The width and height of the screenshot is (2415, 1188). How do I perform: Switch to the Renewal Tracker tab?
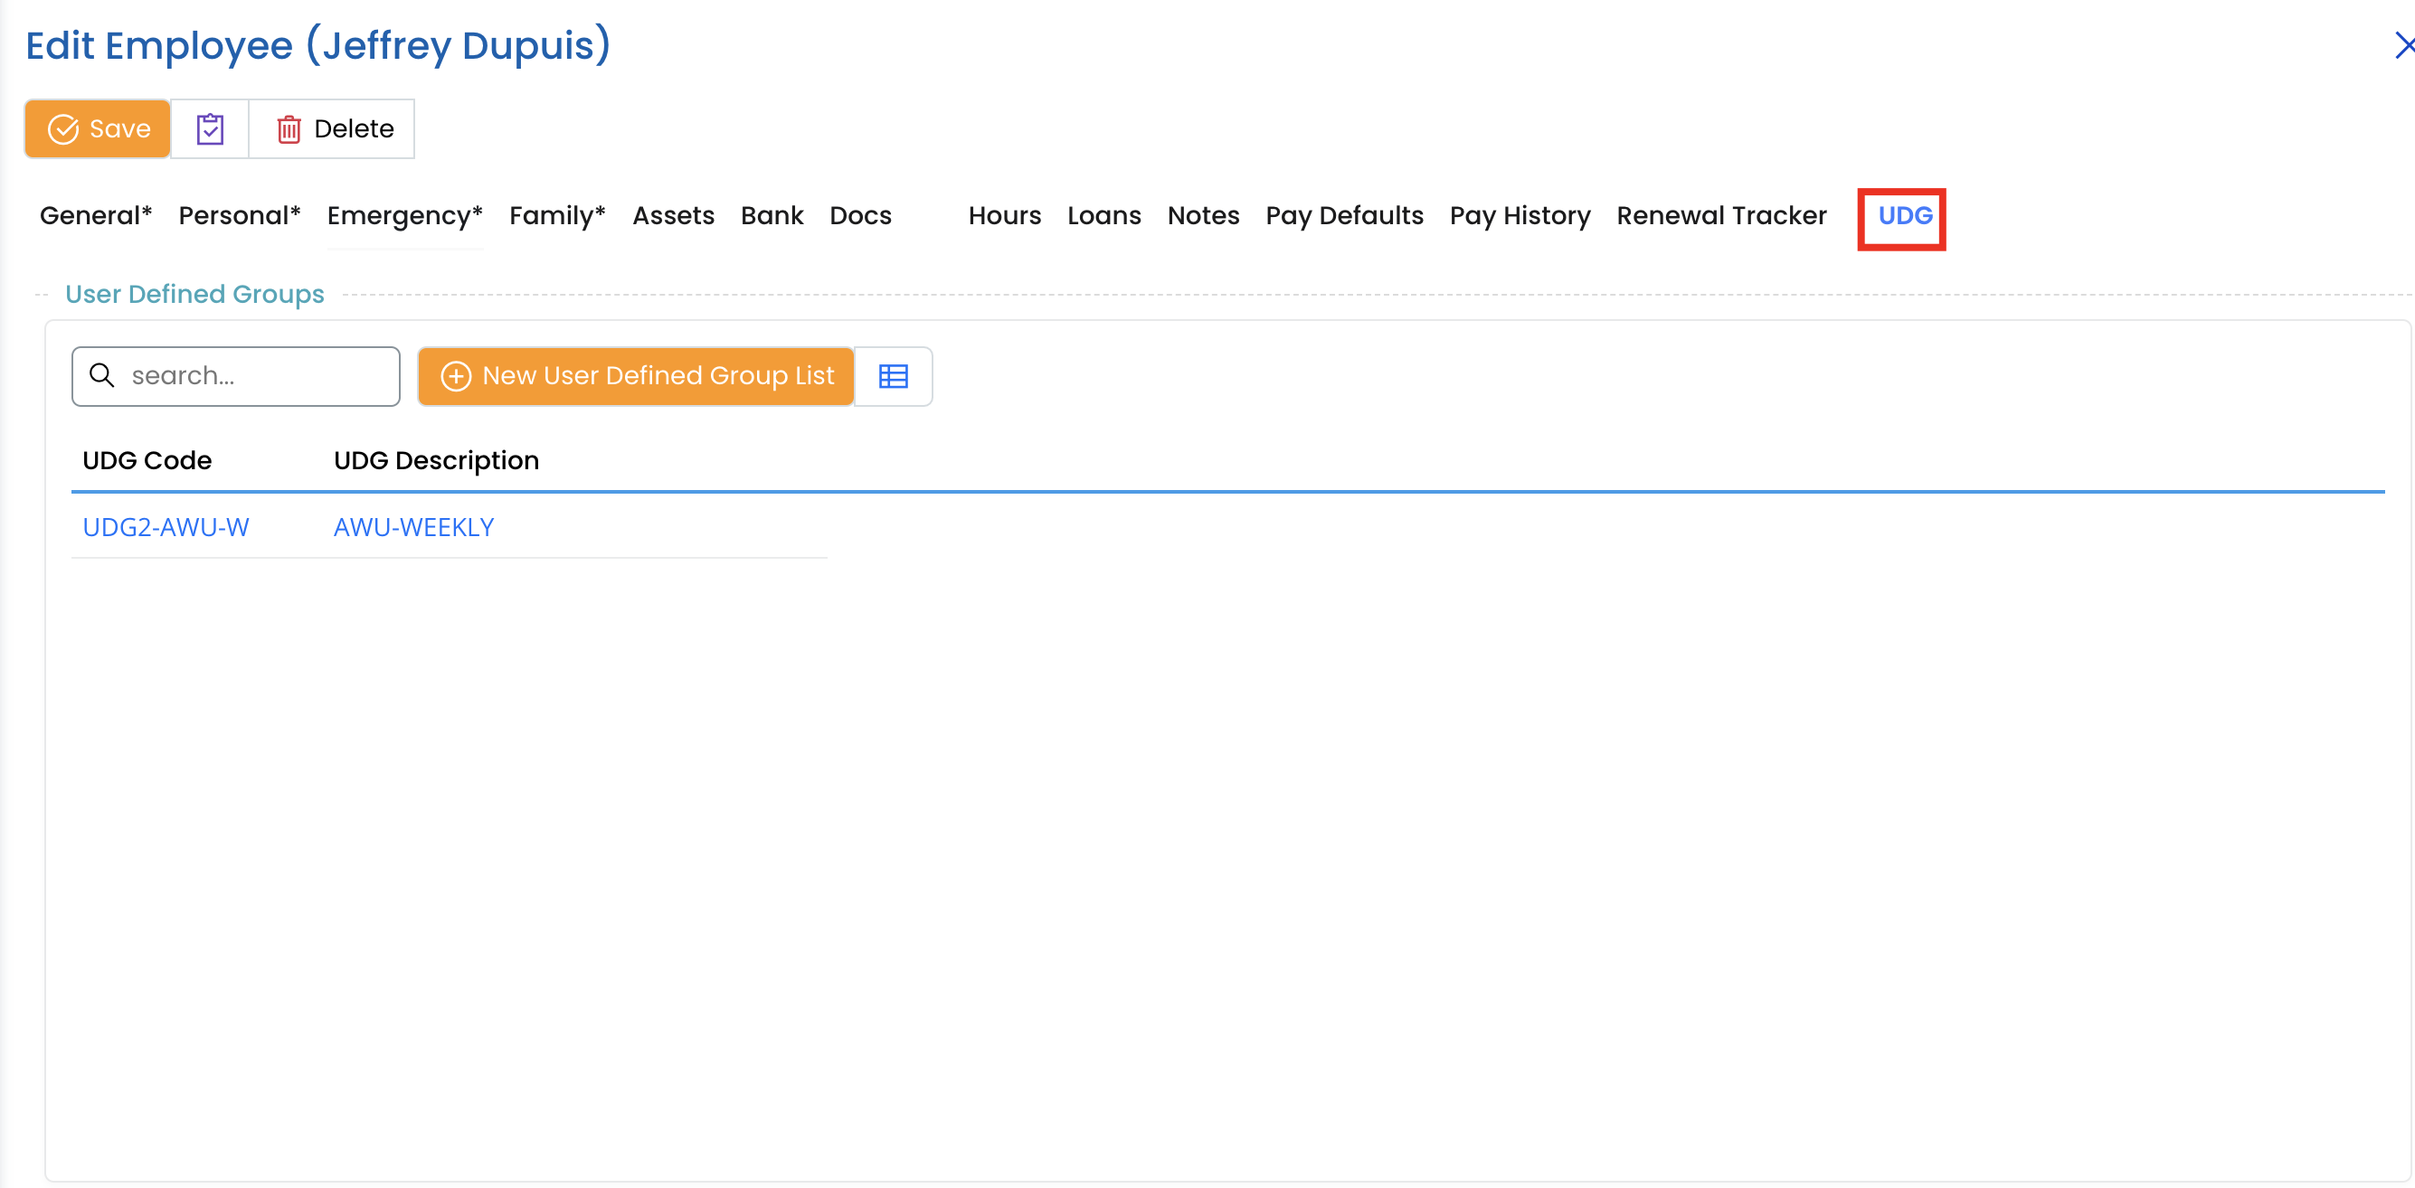pos(1720,216)
